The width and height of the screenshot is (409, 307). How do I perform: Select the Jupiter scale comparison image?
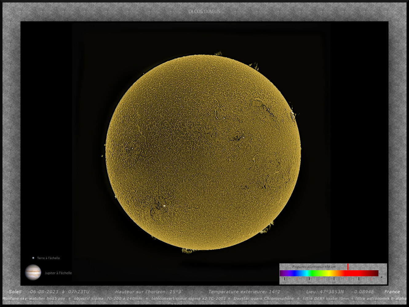(x=33, y=271)
